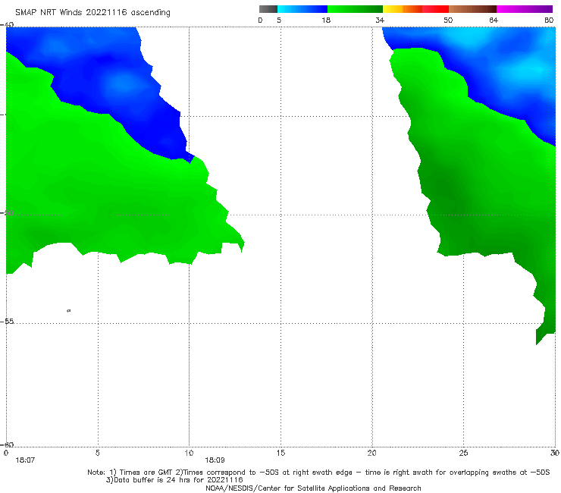Click the longitude axis label '20'
This screenshot has height=493, width=561.
372,453
